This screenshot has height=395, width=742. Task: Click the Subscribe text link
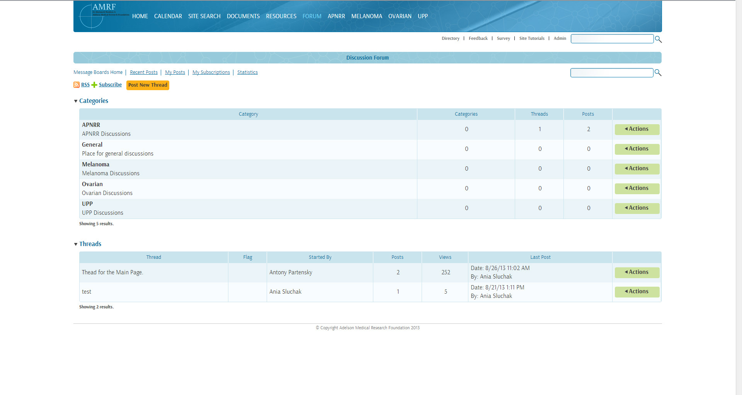click(110, 85)
